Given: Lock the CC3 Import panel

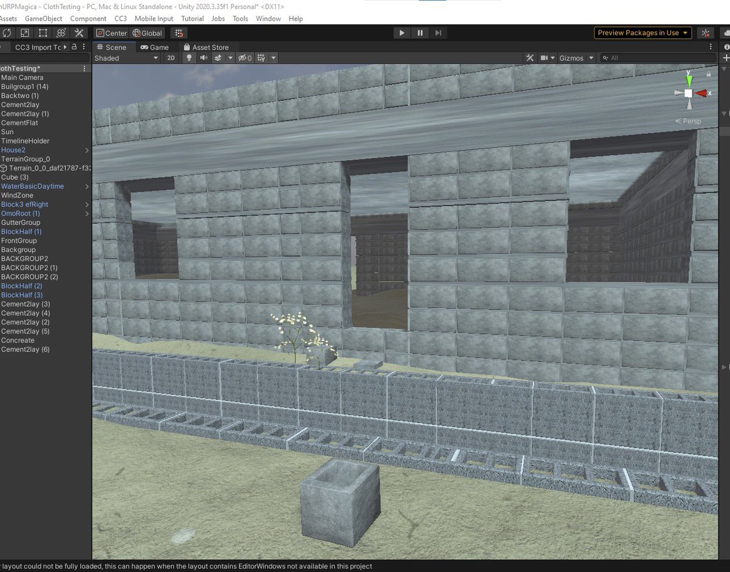Looking at the screenshot, I should (74, 47).
